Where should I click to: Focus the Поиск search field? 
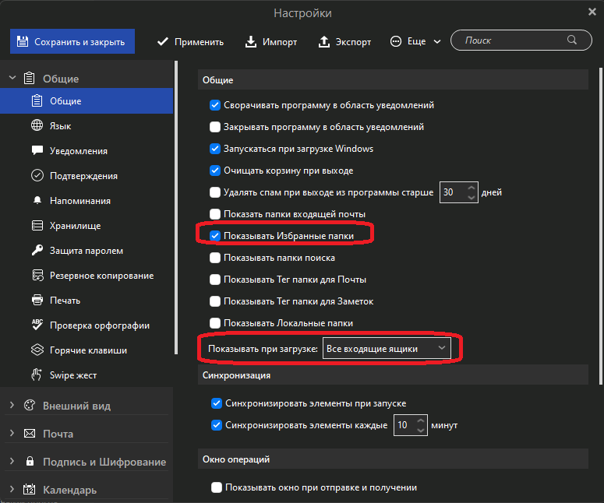pos(521,40)
